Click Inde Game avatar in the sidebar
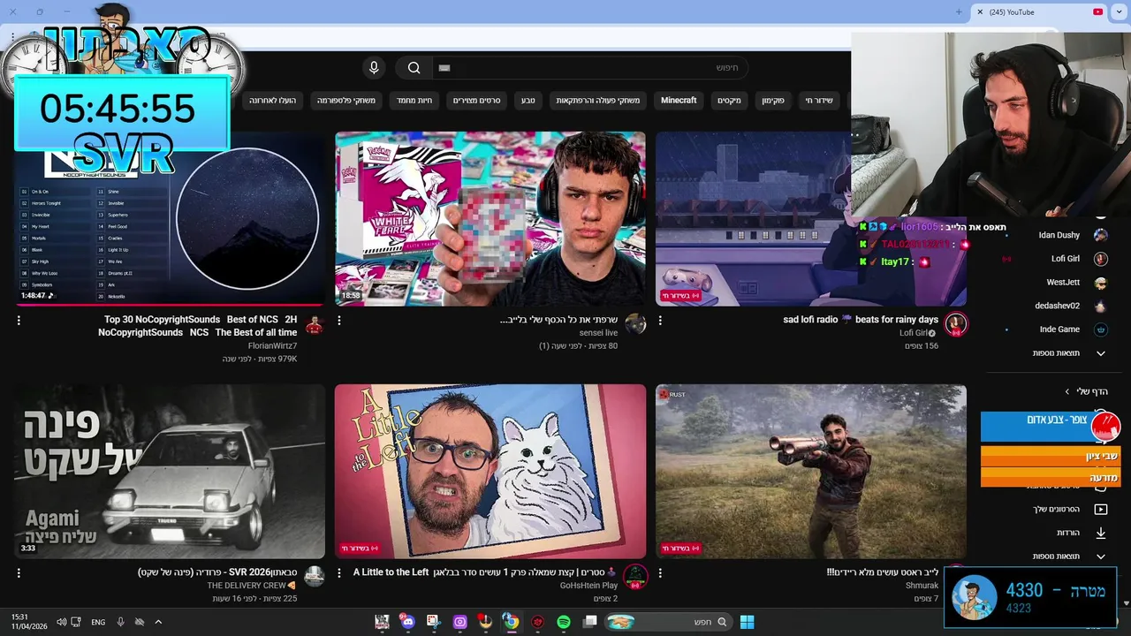 (1101, 329)
